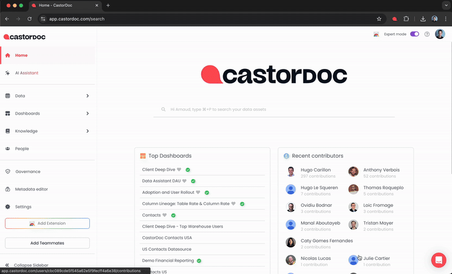Open Anthony Verbois's contributor avatar
Image resolution: width=452 pixels, height=274 pixels.
[354, 171]
